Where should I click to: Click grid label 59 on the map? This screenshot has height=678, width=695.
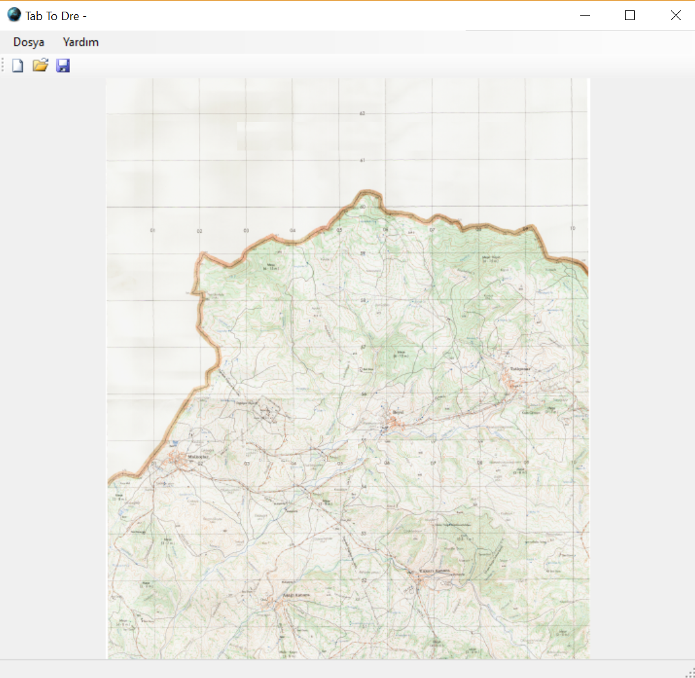(x=362, y=254)
